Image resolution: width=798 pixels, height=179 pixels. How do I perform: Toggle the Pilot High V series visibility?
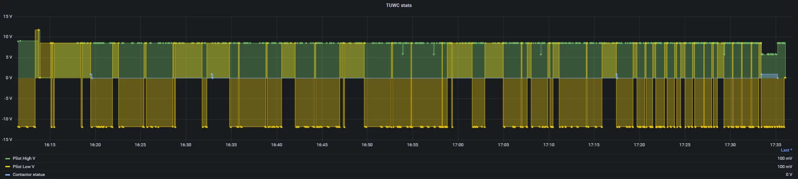coord(24,158)
